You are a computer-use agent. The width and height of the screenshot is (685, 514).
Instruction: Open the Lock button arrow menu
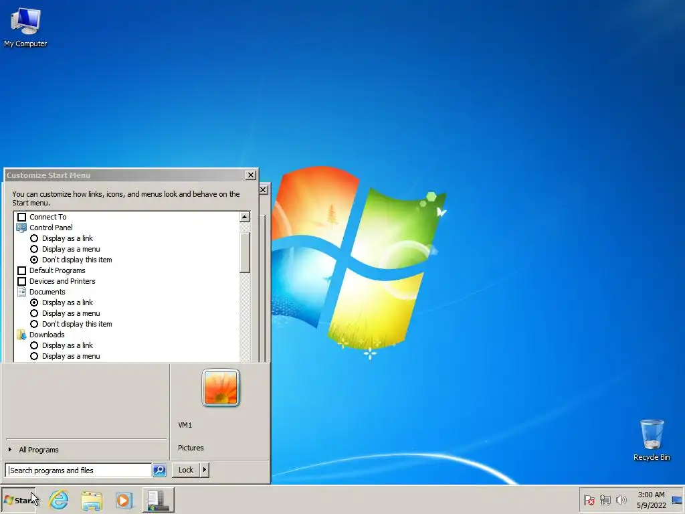205,470
